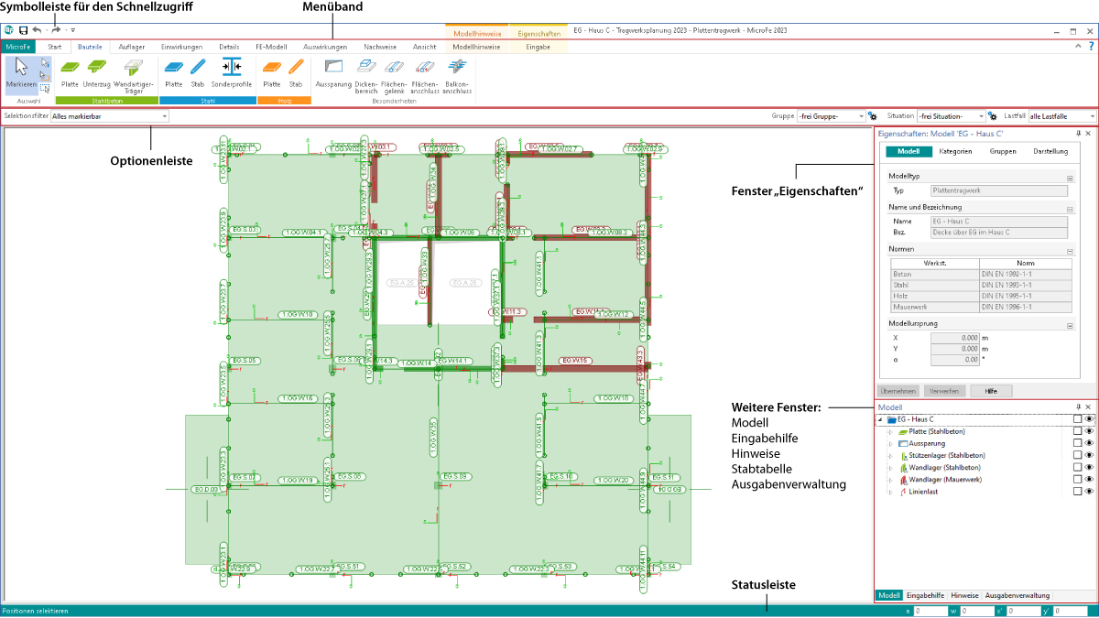
Task: Click the save icon in quick access bar
Action: [x=23, y=30]
